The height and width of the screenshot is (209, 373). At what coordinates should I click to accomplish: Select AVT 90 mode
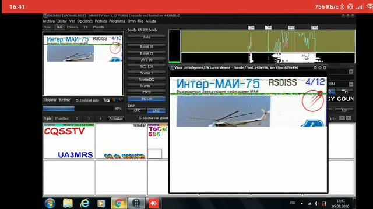coord(146,60)
